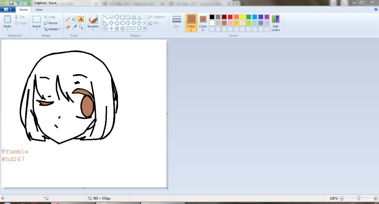
Task: Choose the Down arrow shape
Action: coord(105,28)
